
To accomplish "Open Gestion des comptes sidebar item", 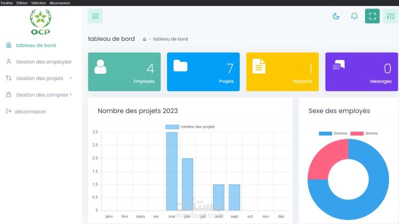I will (42, 95).
